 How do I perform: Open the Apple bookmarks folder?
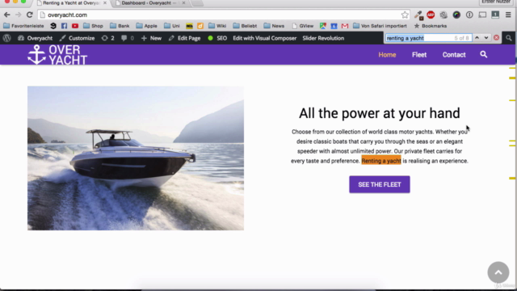coord(147,26)
